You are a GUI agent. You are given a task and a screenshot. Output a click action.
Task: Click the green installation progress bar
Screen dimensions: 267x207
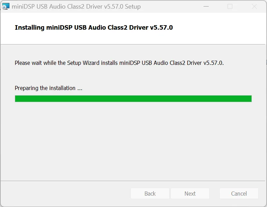[133, 99]
